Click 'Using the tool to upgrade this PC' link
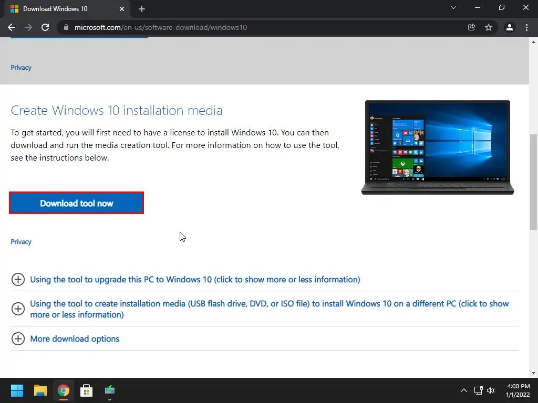This screenshot has width=538, height=403. pos(195,279)
